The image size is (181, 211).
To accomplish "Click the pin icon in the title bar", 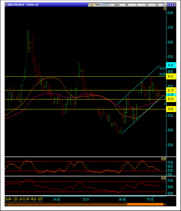I will pos(164,5).
